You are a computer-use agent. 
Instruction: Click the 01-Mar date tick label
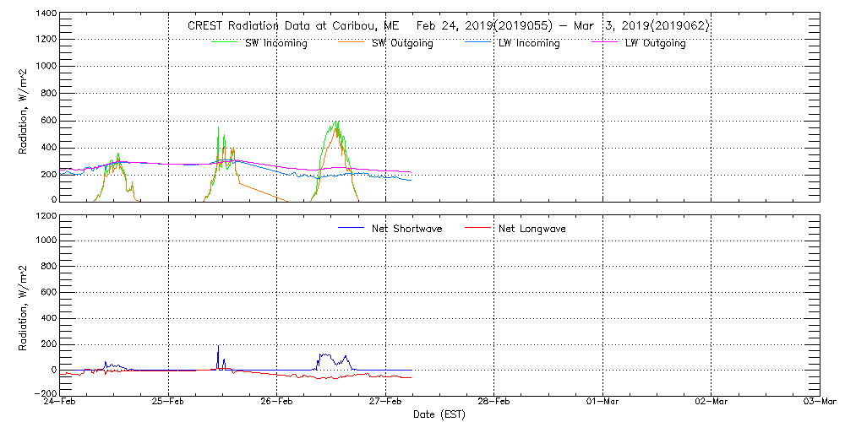(602, 402)
